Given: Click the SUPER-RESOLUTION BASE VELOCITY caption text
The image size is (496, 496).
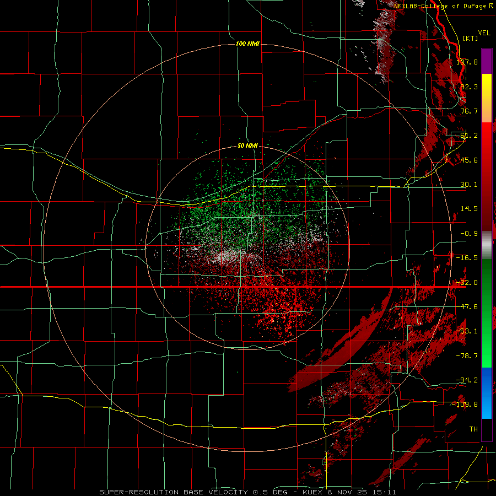Looking at the screenshot, I should [x=174, y=492].
